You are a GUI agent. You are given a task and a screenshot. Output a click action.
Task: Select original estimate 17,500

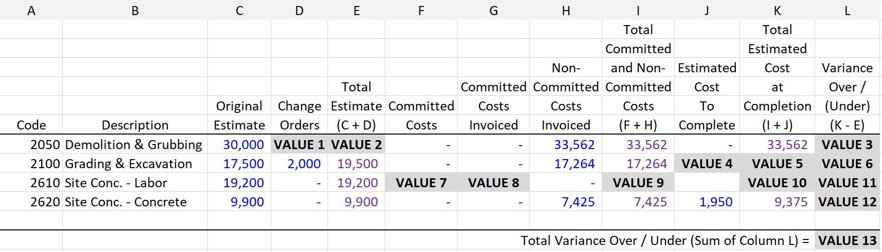click(239, 164)
